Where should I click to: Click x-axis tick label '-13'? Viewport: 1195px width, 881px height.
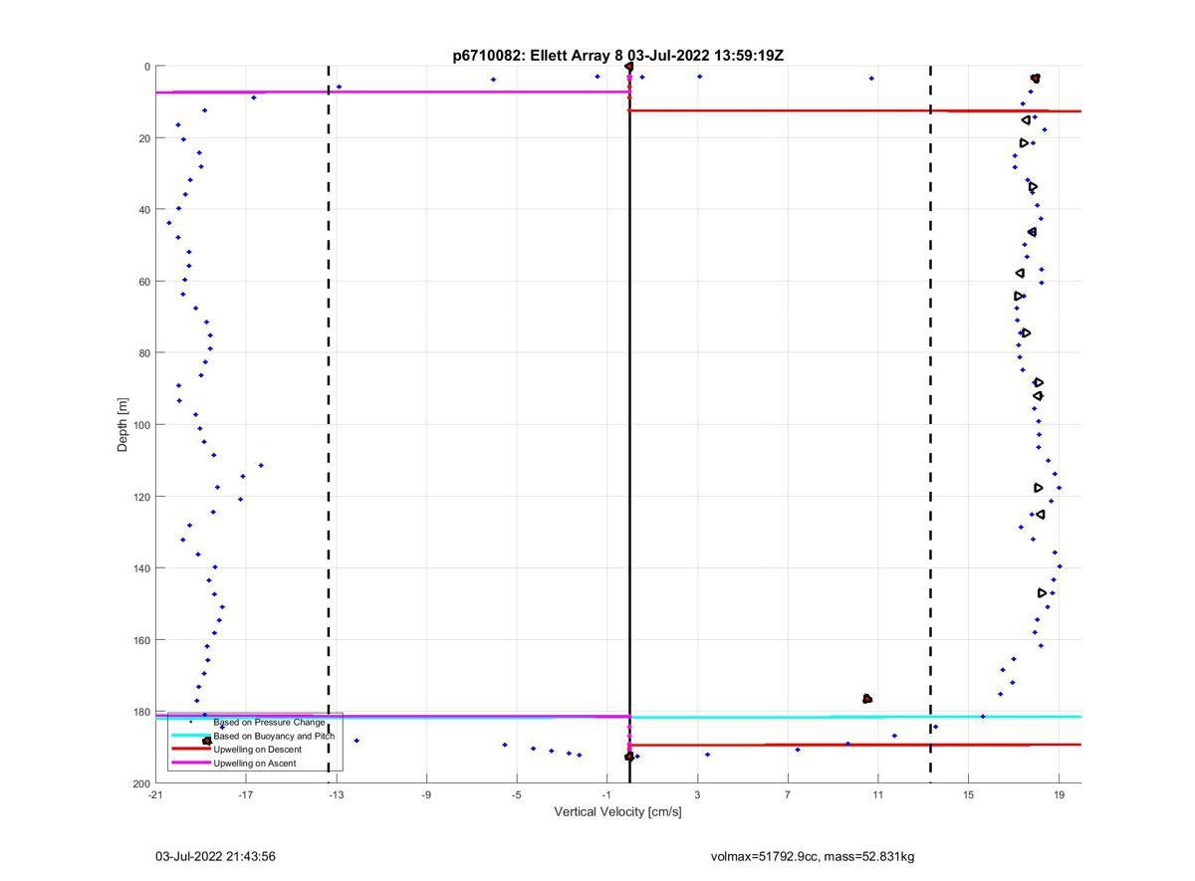pos(337,794)
